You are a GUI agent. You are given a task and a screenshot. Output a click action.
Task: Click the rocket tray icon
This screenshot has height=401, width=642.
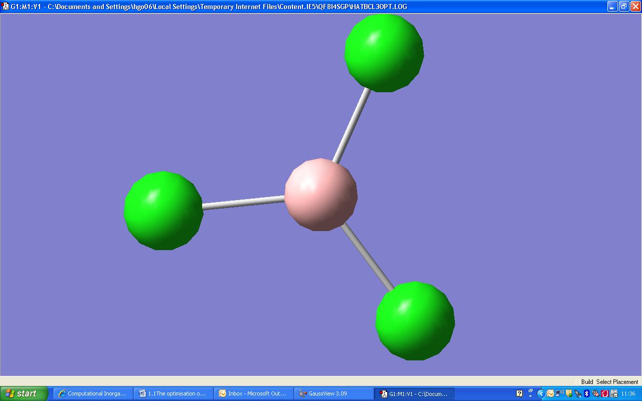pyautogui.click(x=578, y=393)
